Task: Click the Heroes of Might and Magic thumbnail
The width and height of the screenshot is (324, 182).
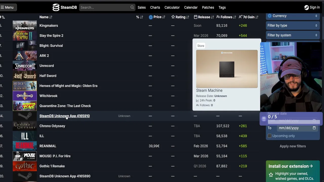Action: coord(25,86)
